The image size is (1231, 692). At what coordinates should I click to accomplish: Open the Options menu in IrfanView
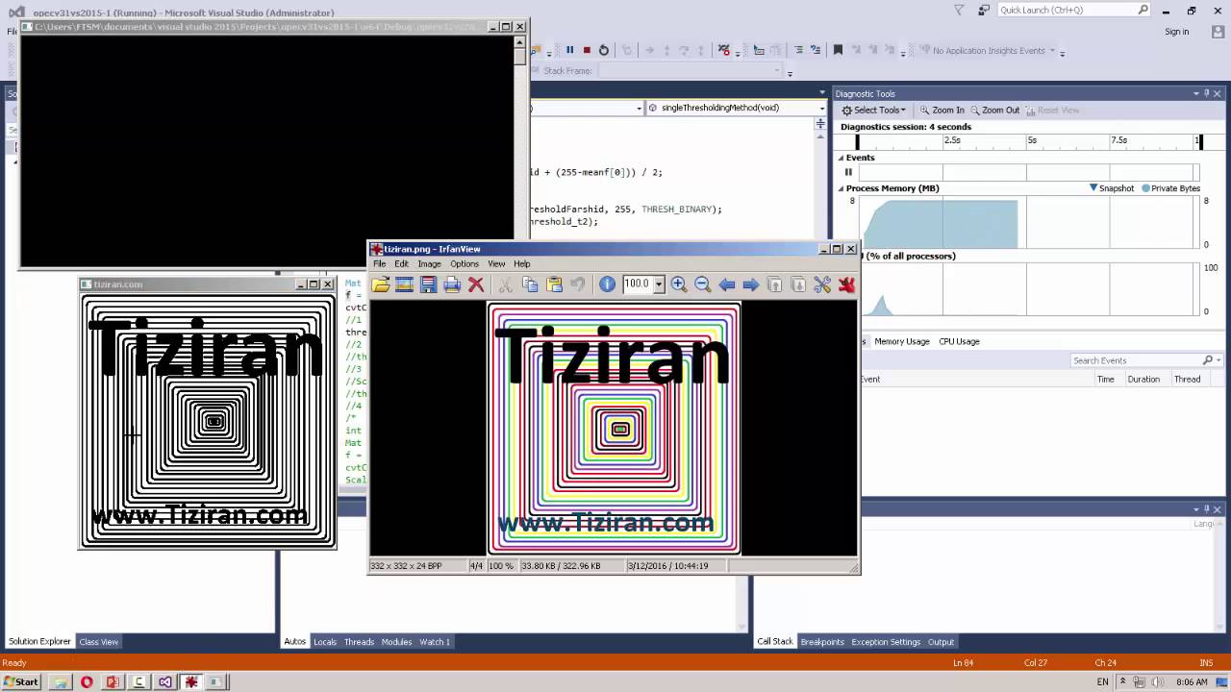point(464,263)
